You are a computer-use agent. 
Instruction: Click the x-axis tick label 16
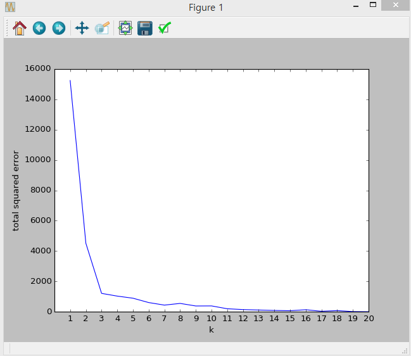pos(306,319)
